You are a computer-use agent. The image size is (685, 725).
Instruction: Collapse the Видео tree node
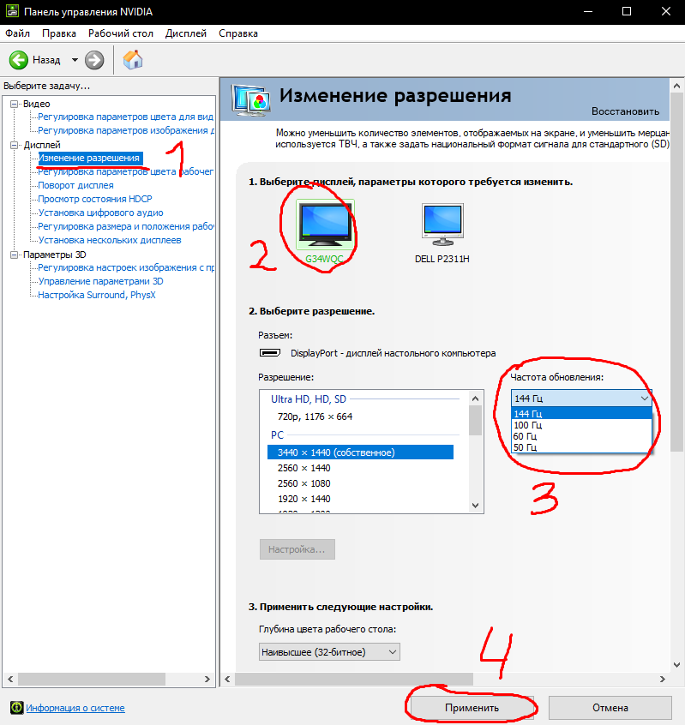click(14, 104)
